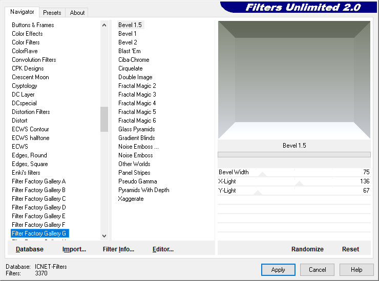Select Edges, Round category

(x=30, y=155)
